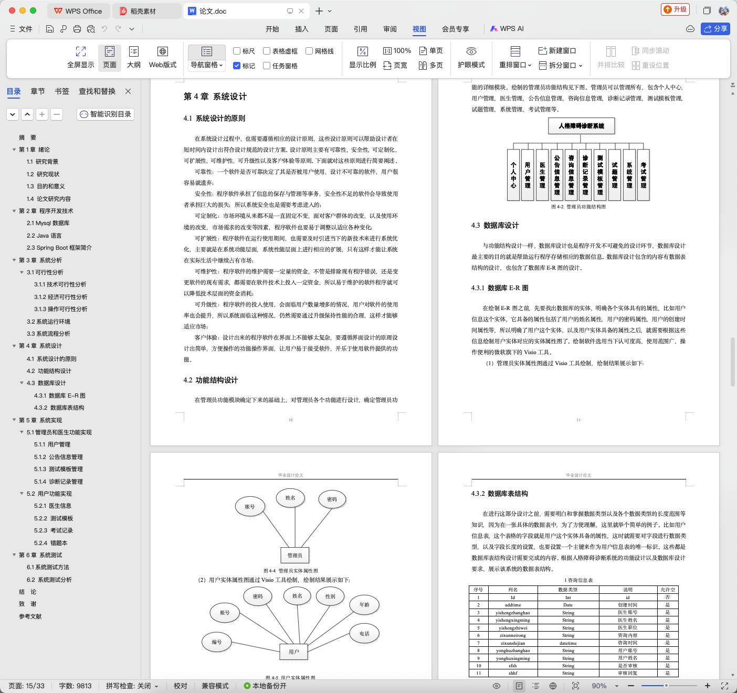Viewport: 737px width, 693px height.
Task: Collapse the 4.3 数据库设计 outline node
Action: 22,383
